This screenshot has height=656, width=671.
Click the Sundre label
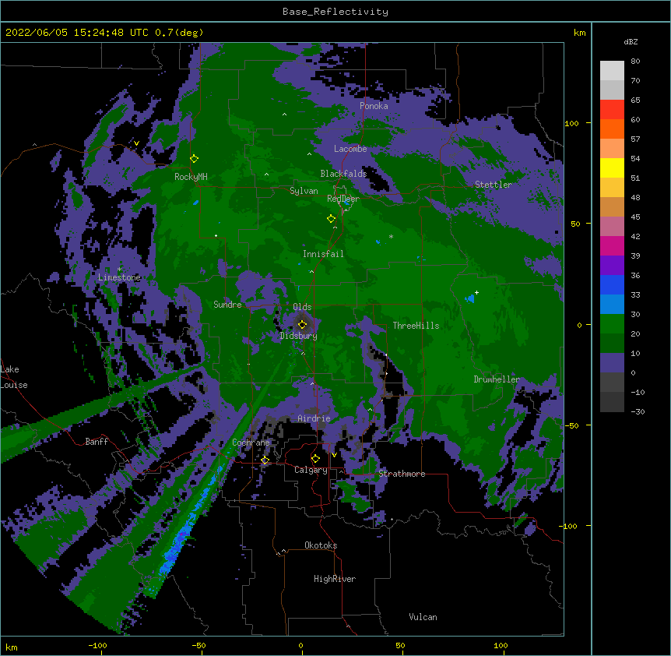coord(227,305)
